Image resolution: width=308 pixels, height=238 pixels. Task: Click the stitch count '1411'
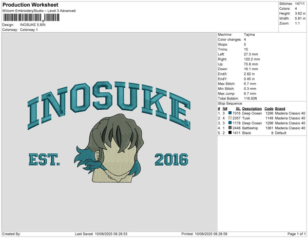tap(237, 133)
